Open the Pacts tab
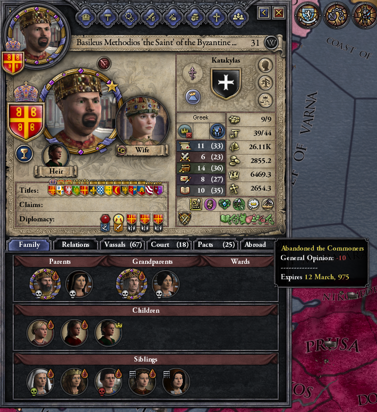Screen dimensions: 377x412 tap(216, 245)
